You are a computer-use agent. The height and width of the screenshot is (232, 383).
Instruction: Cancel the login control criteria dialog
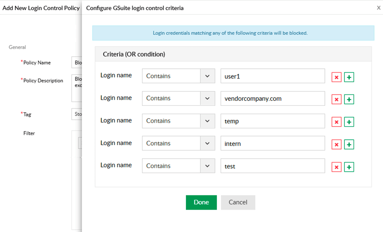click(x=238, y=202)
